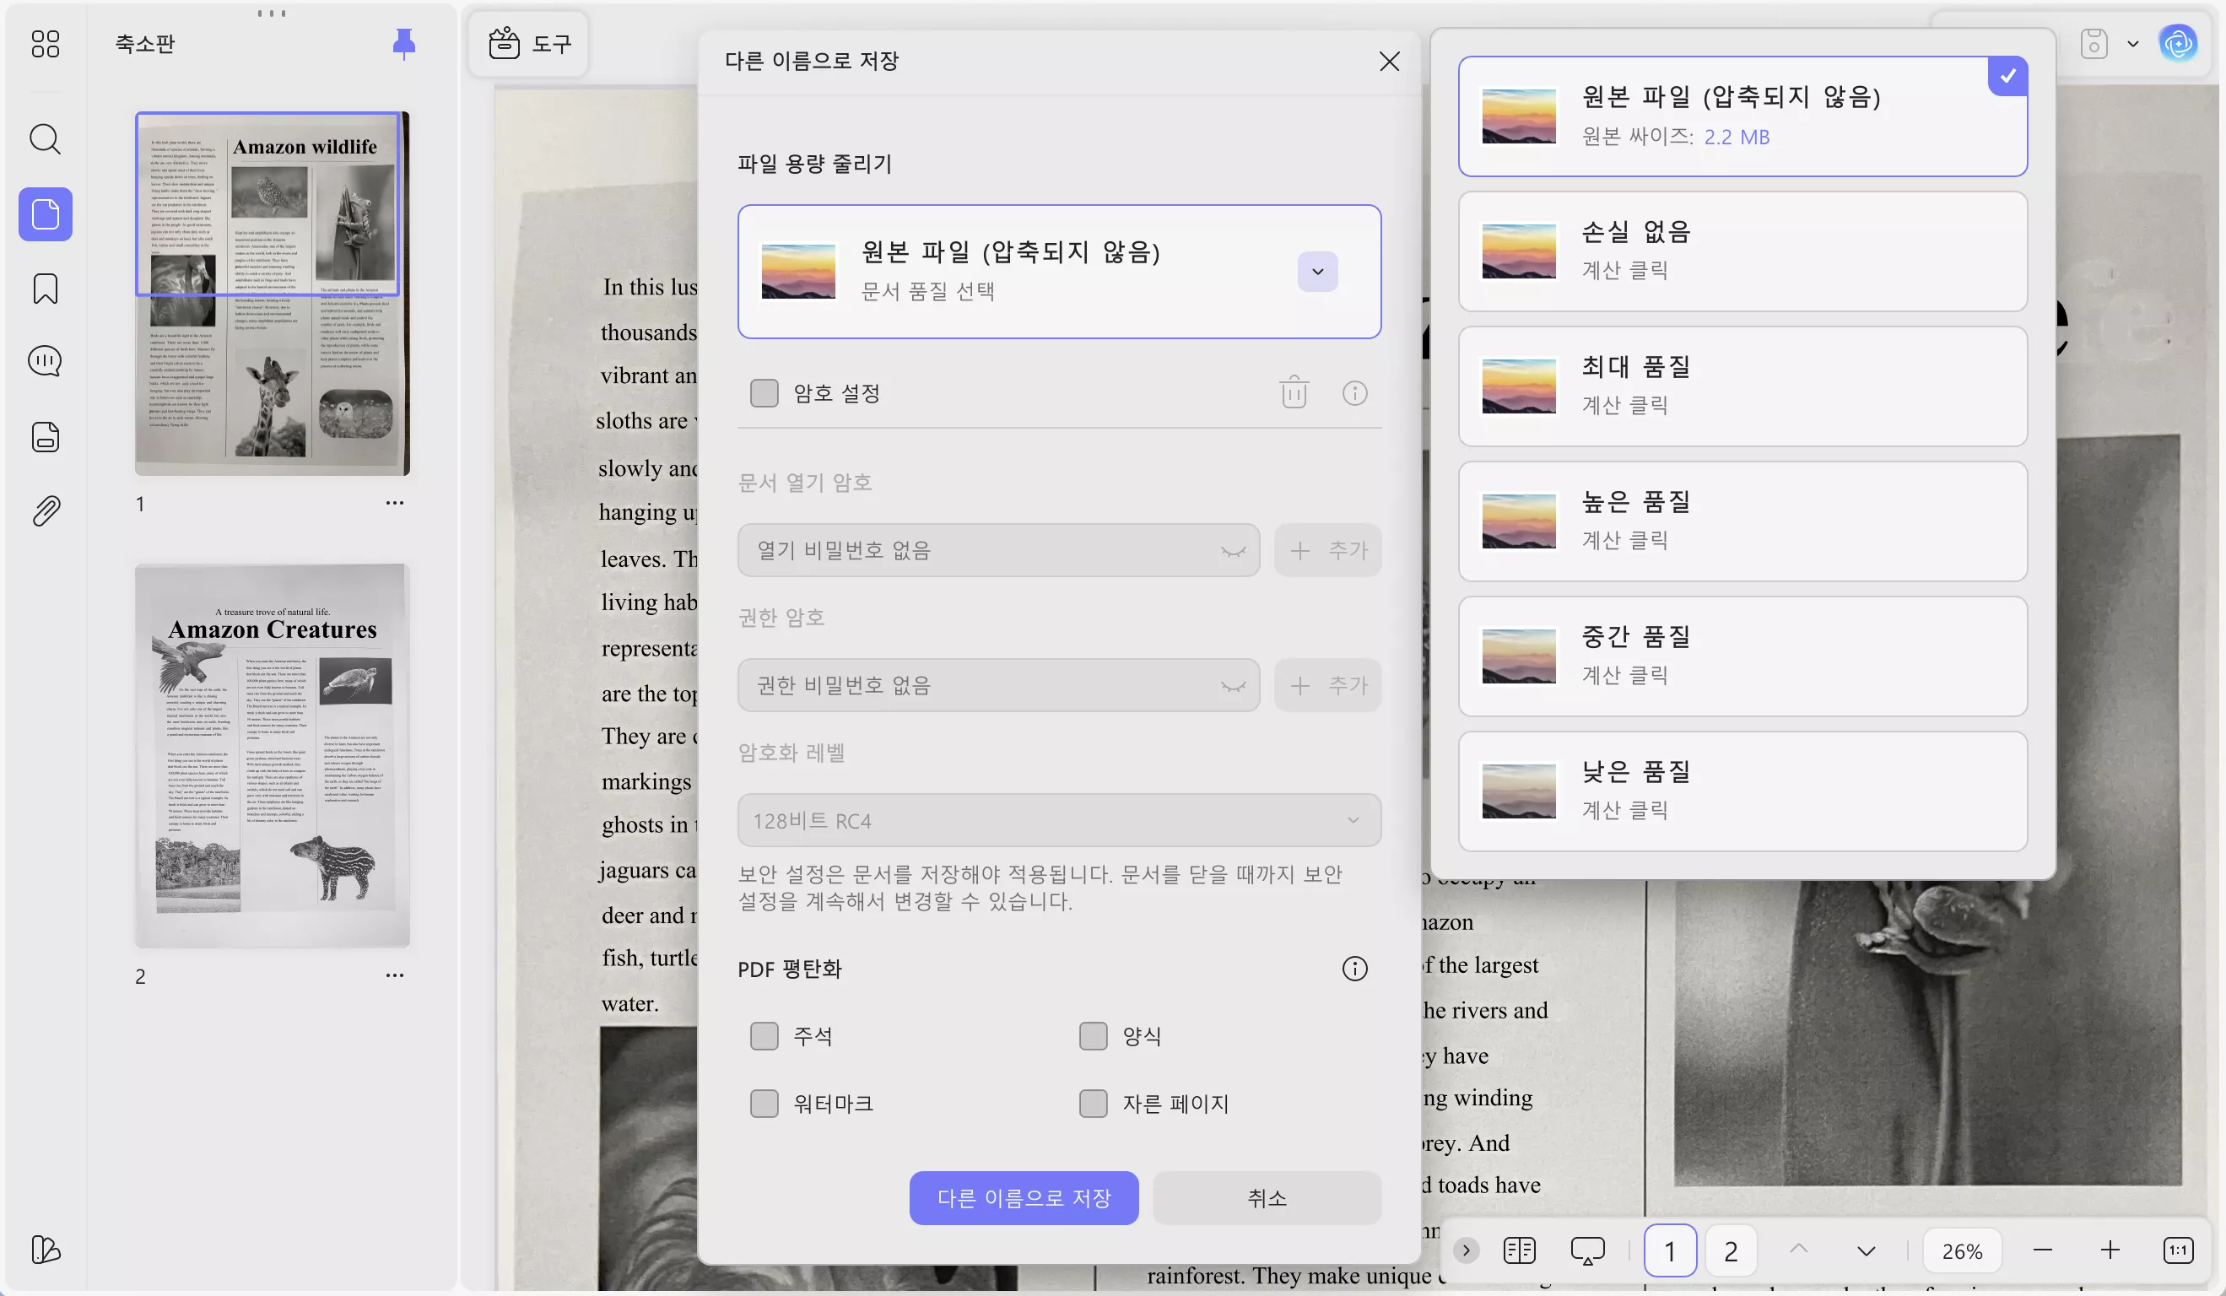Click the 26% zoom level control

click(x=1962, y=1250)
